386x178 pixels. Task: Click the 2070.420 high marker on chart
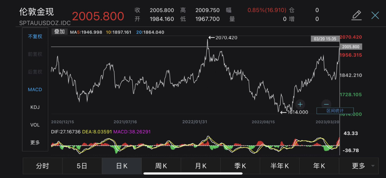click(x=223, y=38)
